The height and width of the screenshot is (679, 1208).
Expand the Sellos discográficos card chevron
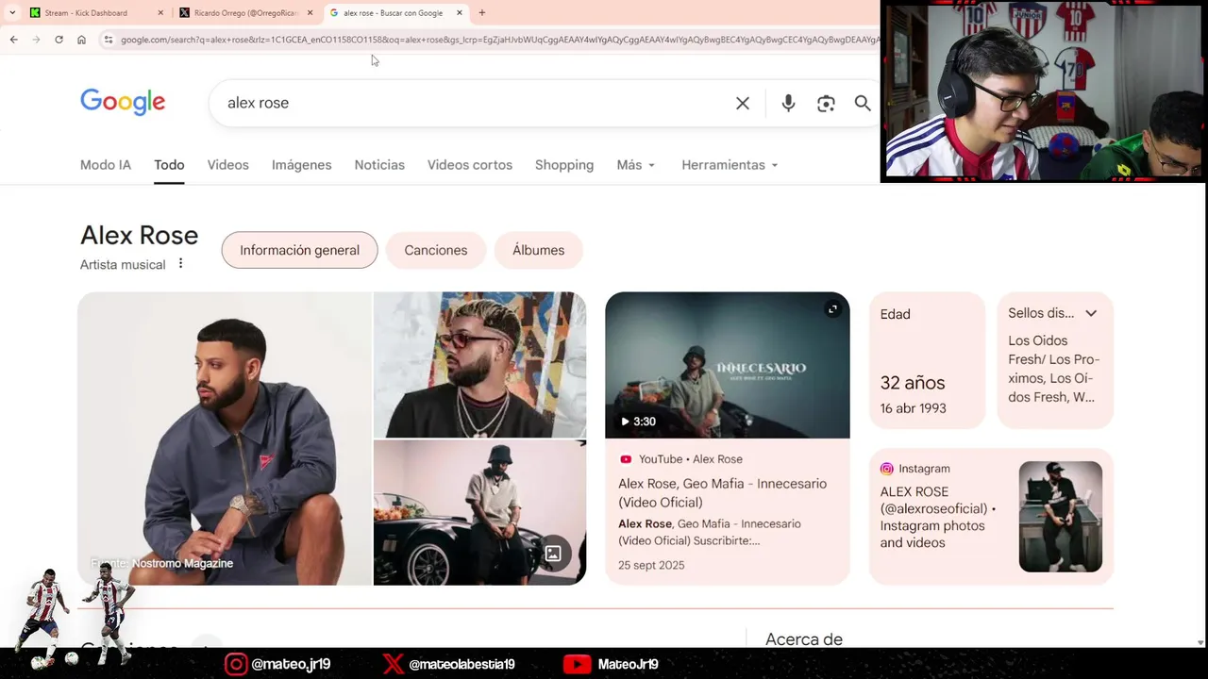(1091, 313)
